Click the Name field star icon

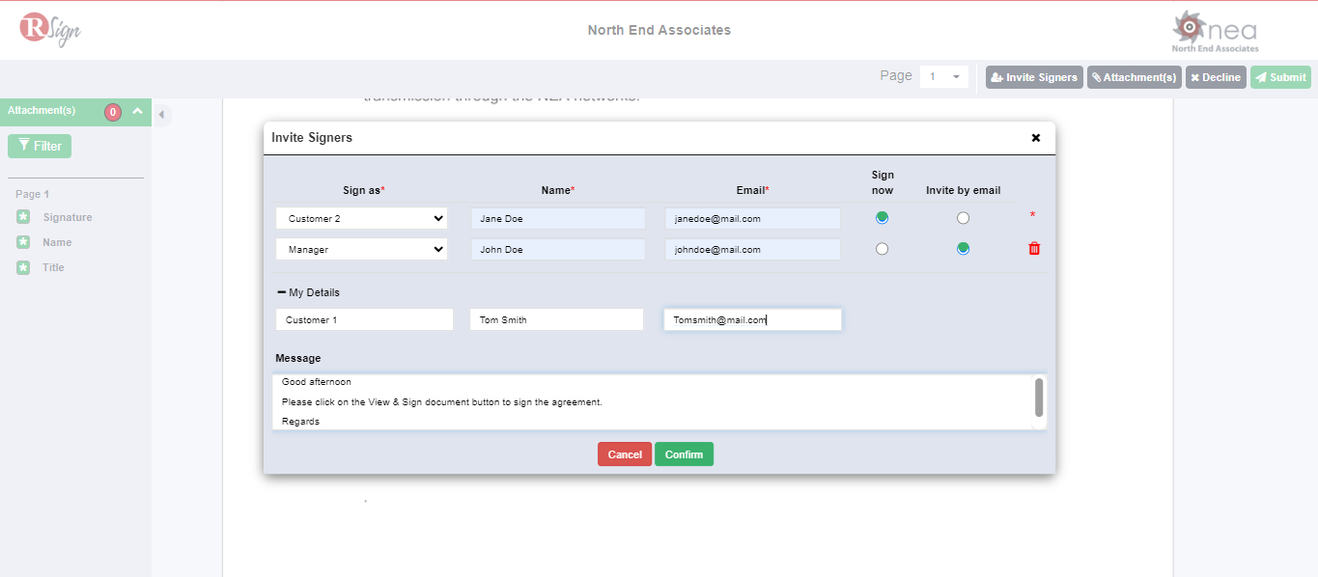[23, 242]
